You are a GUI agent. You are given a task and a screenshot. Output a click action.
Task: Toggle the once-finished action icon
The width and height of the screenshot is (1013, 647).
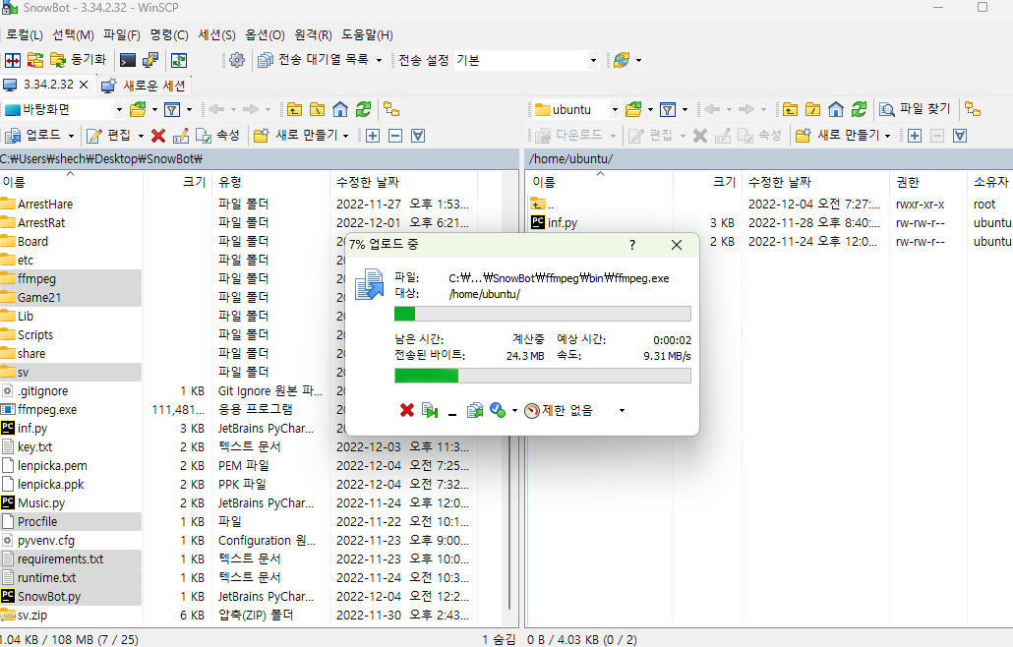(498, 410)
